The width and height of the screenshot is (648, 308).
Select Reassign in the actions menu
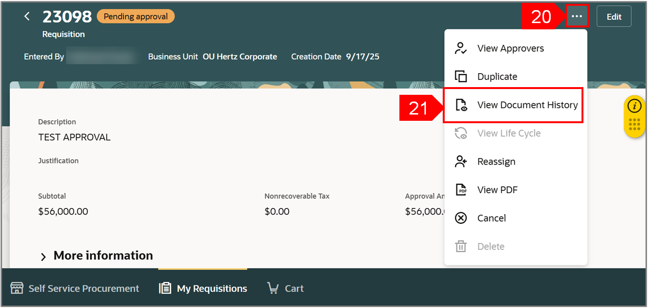496,162
